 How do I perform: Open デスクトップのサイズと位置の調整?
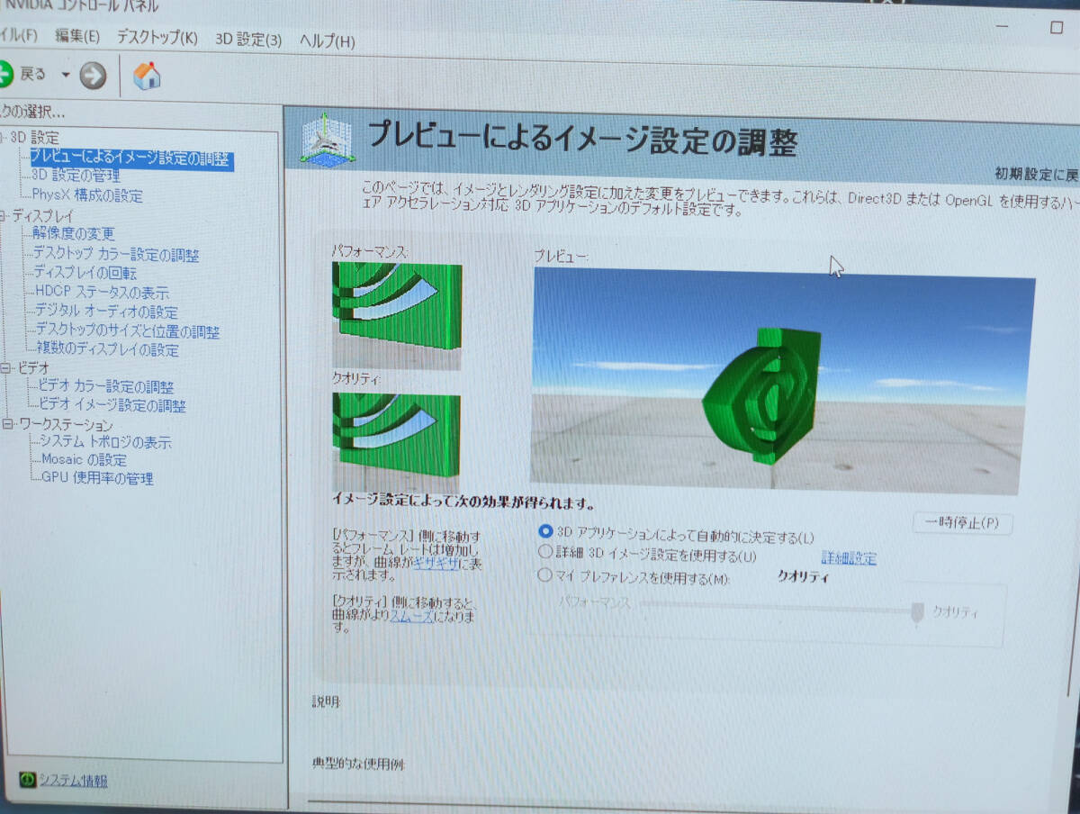click(127, 331)
